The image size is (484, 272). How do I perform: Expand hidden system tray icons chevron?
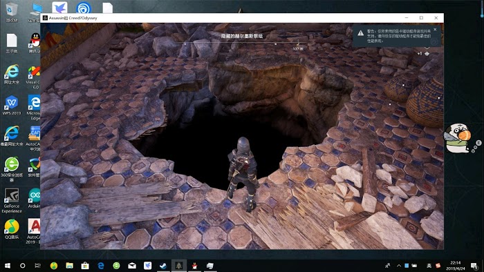tap(399, 266)
